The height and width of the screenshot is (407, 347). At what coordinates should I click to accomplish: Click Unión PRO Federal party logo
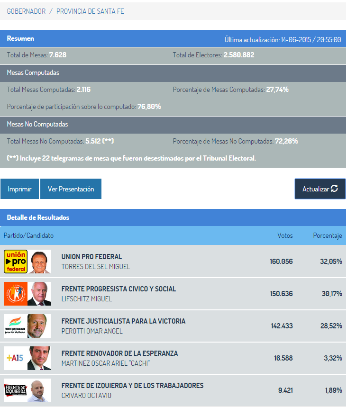16,262
